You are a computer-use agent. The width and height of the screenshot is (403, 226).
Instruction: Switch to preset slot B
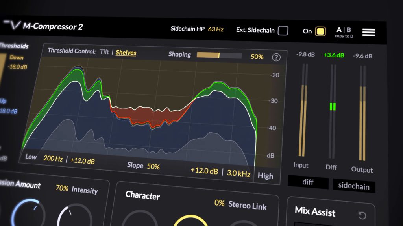pos(349,30)
